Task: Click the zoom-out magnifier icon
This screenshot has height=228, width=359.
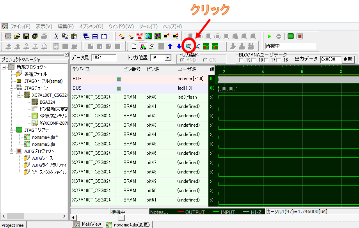Action: pos(197,46)
